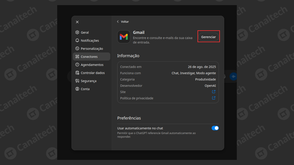Image resolution: width=294 pixels, height=165 pixels.
Task: Select the '26 de ago. de 2025' value
Action: (202, 67)
